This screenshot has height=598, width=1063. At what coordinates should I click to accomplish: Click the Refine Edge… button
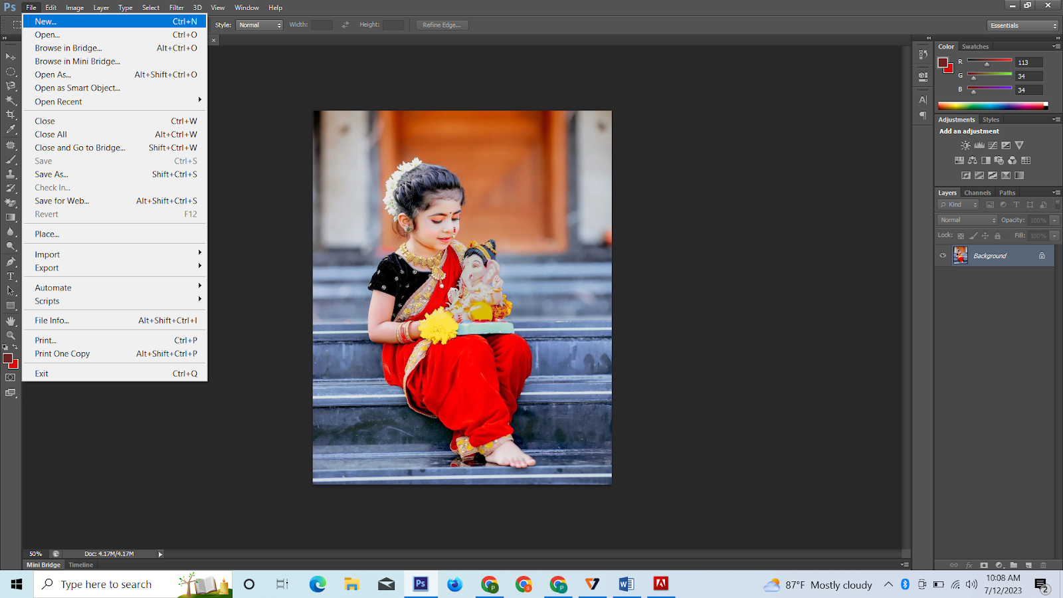pyautogui.click(x=442, y=25)
